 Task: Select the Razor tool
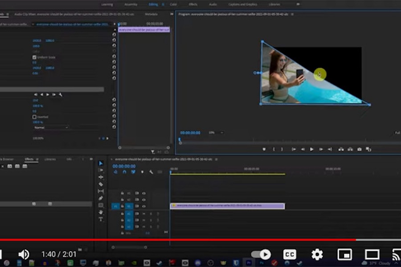(x=101, y=184)
